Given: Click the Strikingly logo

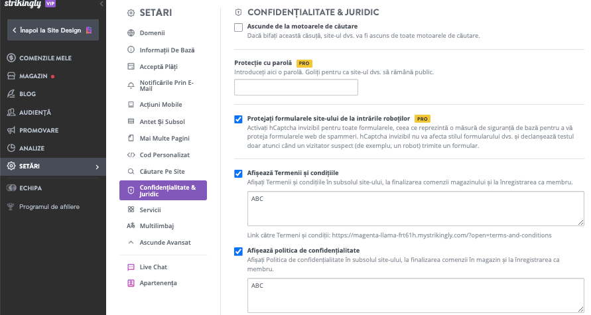Looking at the screenshot, I should point(23,4).
